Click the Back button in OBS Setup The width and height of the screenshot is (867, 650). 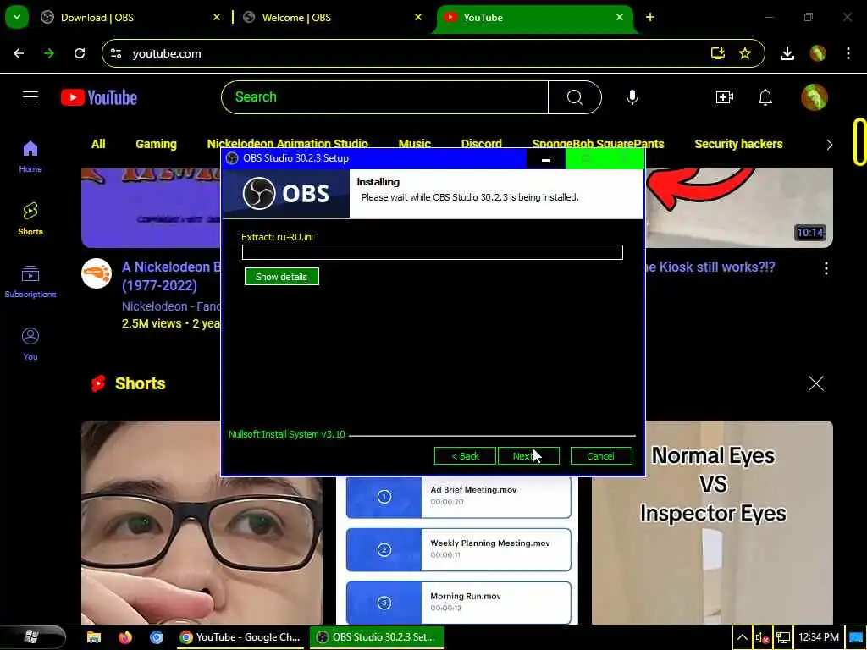[x=465, y=456]
